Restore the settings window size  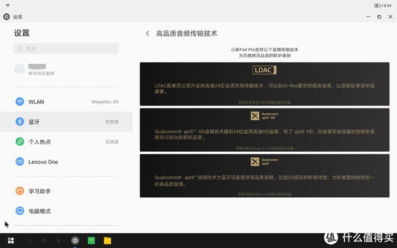point(379,17)
